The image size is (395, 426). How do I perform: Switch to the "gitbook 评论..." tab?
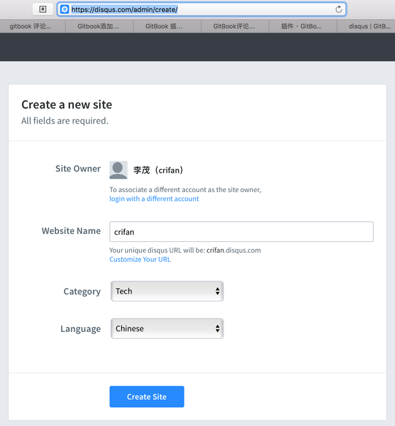(32, 26)
